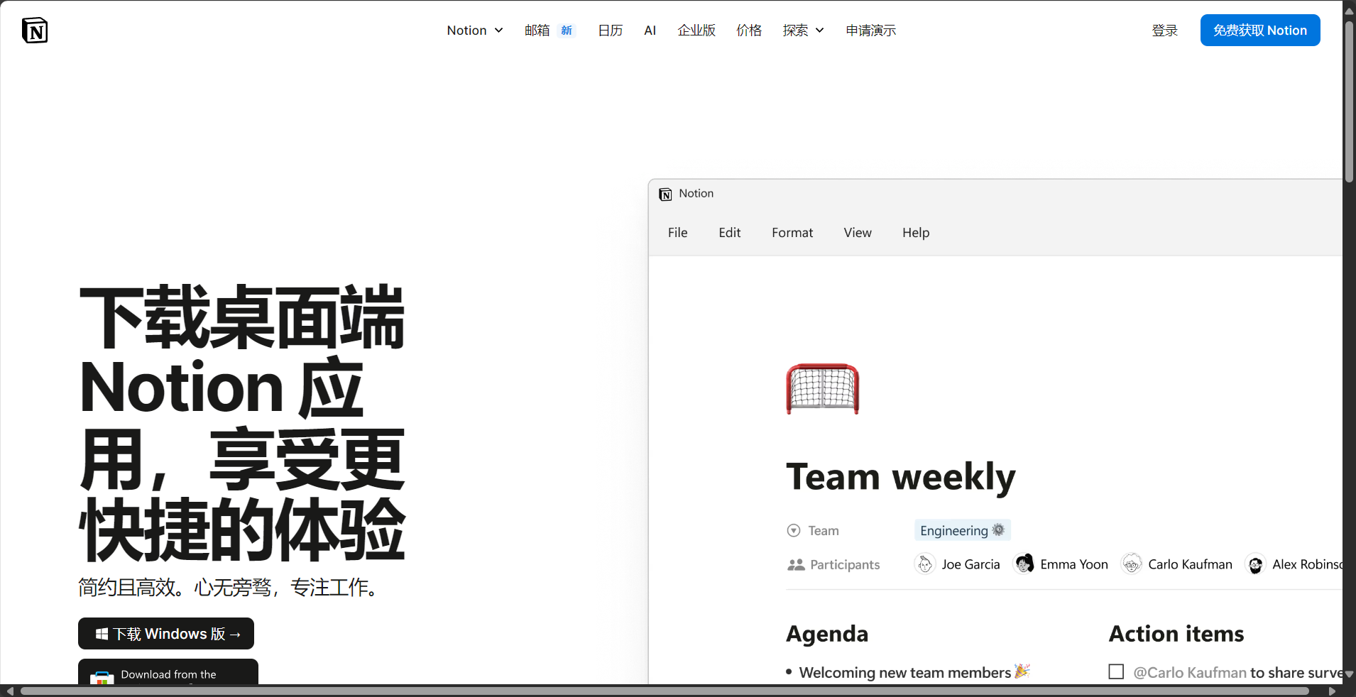Click the scroll down arrow
Viewport: 1356px width, 697px height.
point(1349,674)
